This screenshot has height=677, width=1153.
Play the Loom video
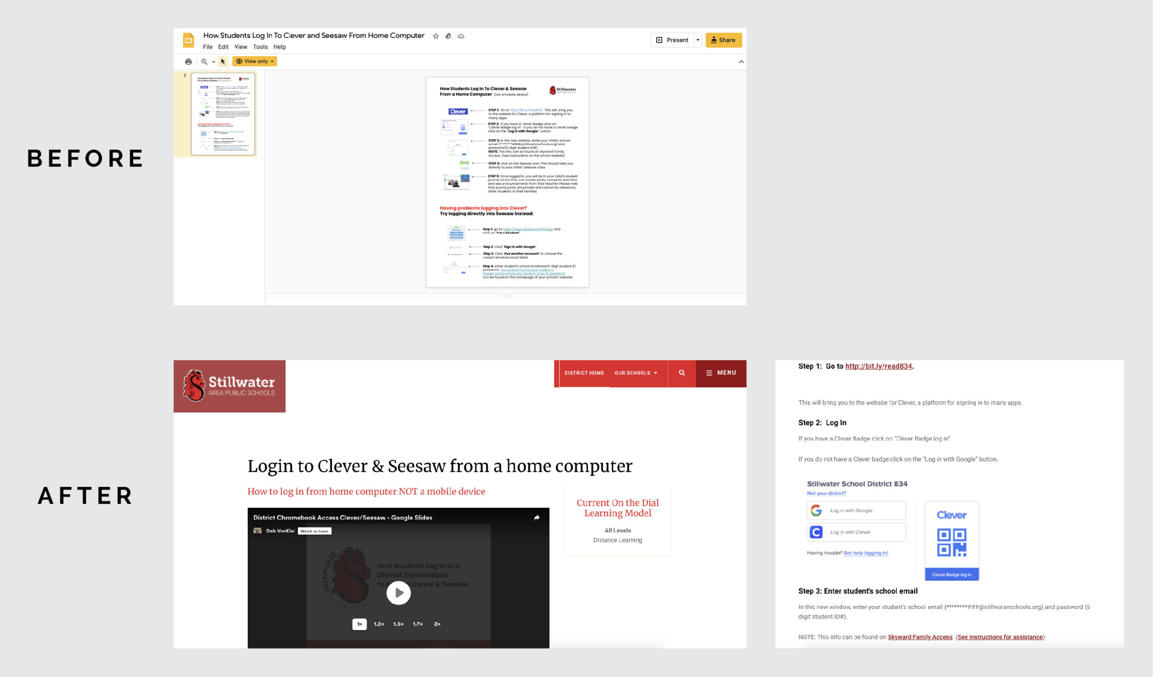(x=399, y=593)
